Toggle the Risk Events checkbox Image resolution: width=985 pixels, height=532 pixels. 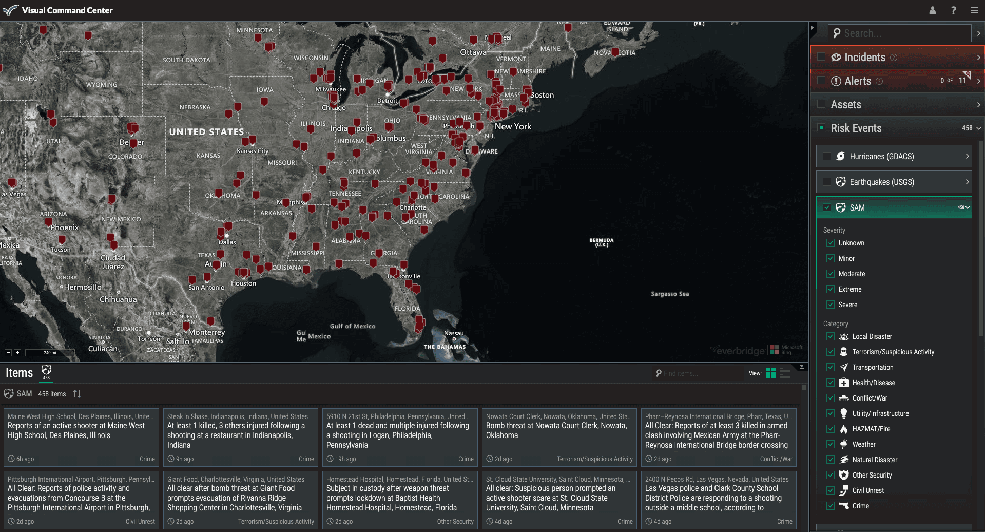point(821,127)
